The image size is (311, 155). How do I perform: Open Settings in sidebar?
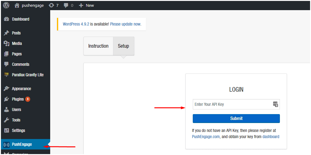18,130
